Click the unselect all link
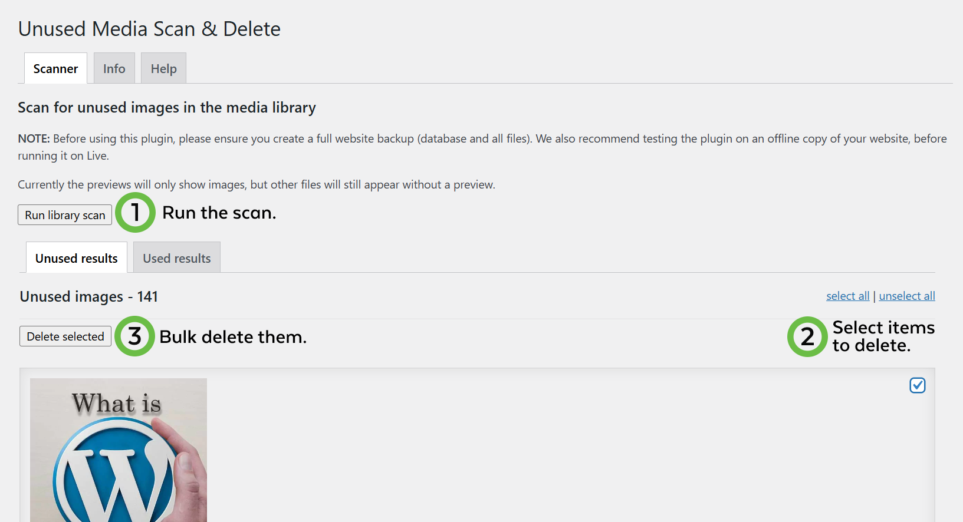Viewport: 963px width, 522px height. pos(906,296)
